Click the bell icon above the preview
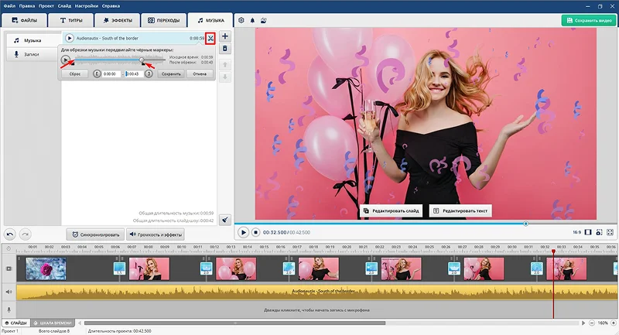 coord(253,20)
